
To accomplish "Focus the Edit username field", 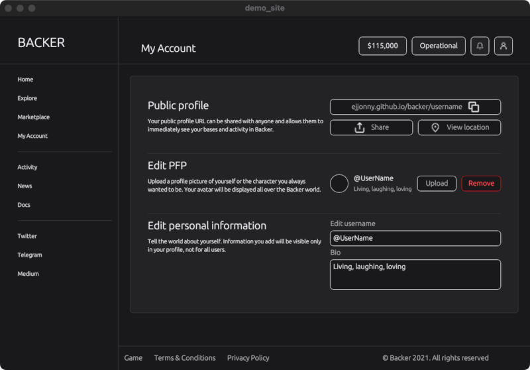I will (x=415, y=238).
